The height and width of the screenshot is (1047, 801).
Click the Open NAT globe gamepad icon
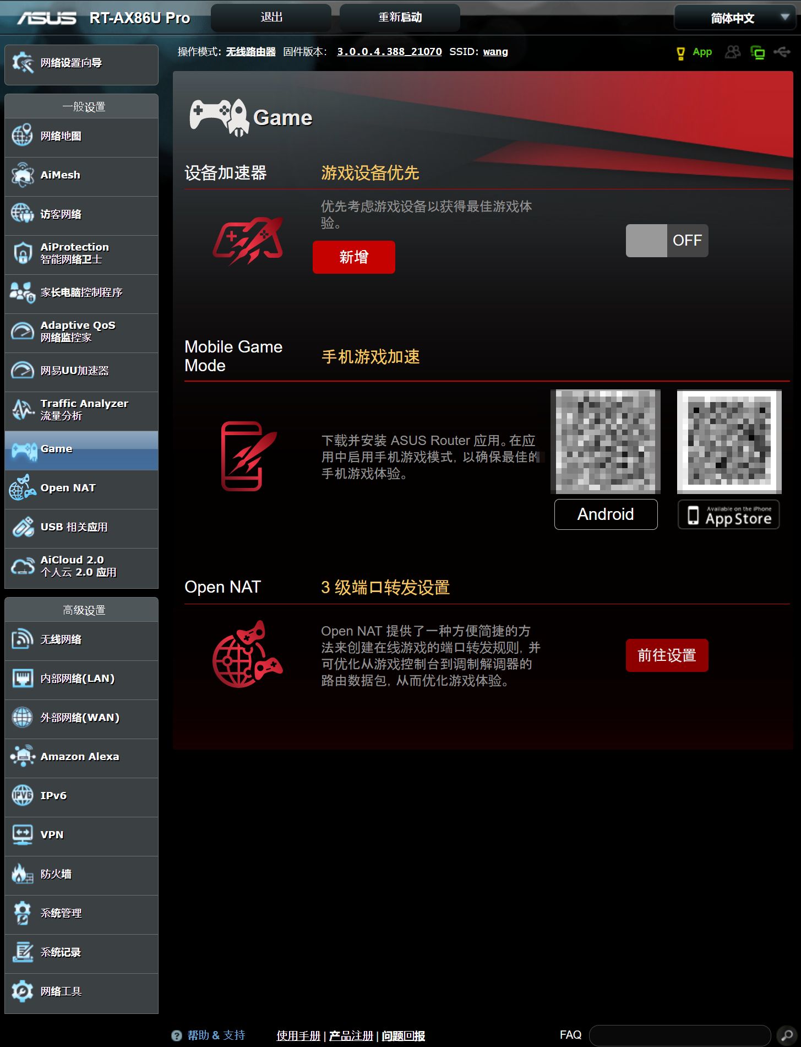[x=248, y=654]
